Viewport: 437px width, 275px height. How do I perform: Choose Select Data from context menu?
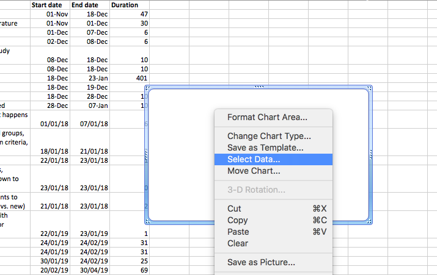[254, 159]
